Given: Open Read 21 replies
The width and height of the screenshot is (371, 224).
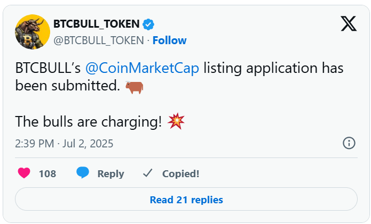Looking at the screenshot, I should pyautogui.click(x=186, y=199).
